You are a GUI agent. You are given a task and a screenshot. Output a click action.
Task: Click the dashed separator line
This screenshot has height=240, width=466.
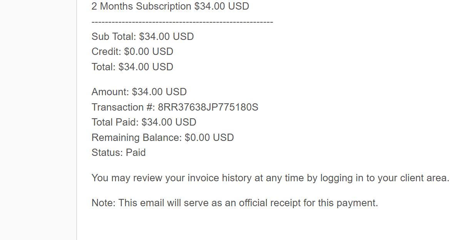[182, 22]
